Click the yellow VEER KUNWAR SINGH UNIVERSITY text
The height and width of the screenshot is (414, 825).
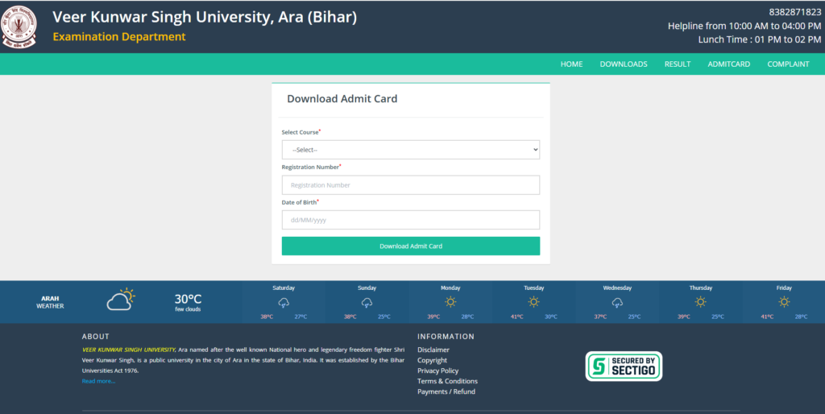(129, 350)
